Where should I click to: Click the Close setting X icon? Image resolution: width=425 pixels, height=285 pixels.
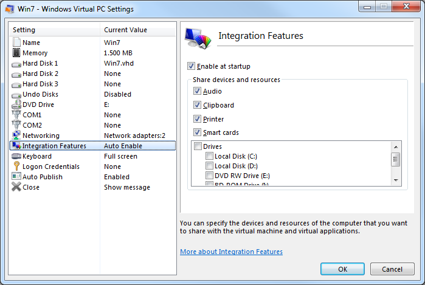pos(16,187)
